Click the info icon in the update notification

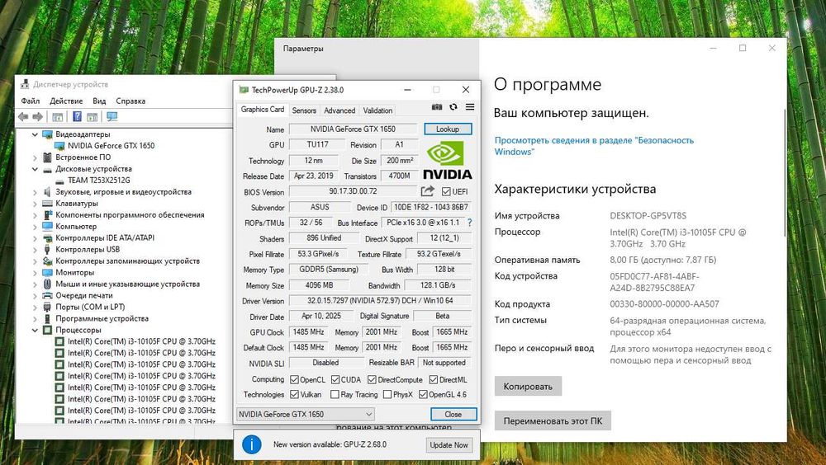(x=252, y=444)
